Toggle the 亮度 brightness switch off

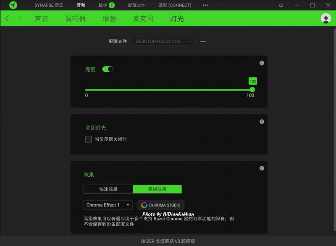click(108, 69)
